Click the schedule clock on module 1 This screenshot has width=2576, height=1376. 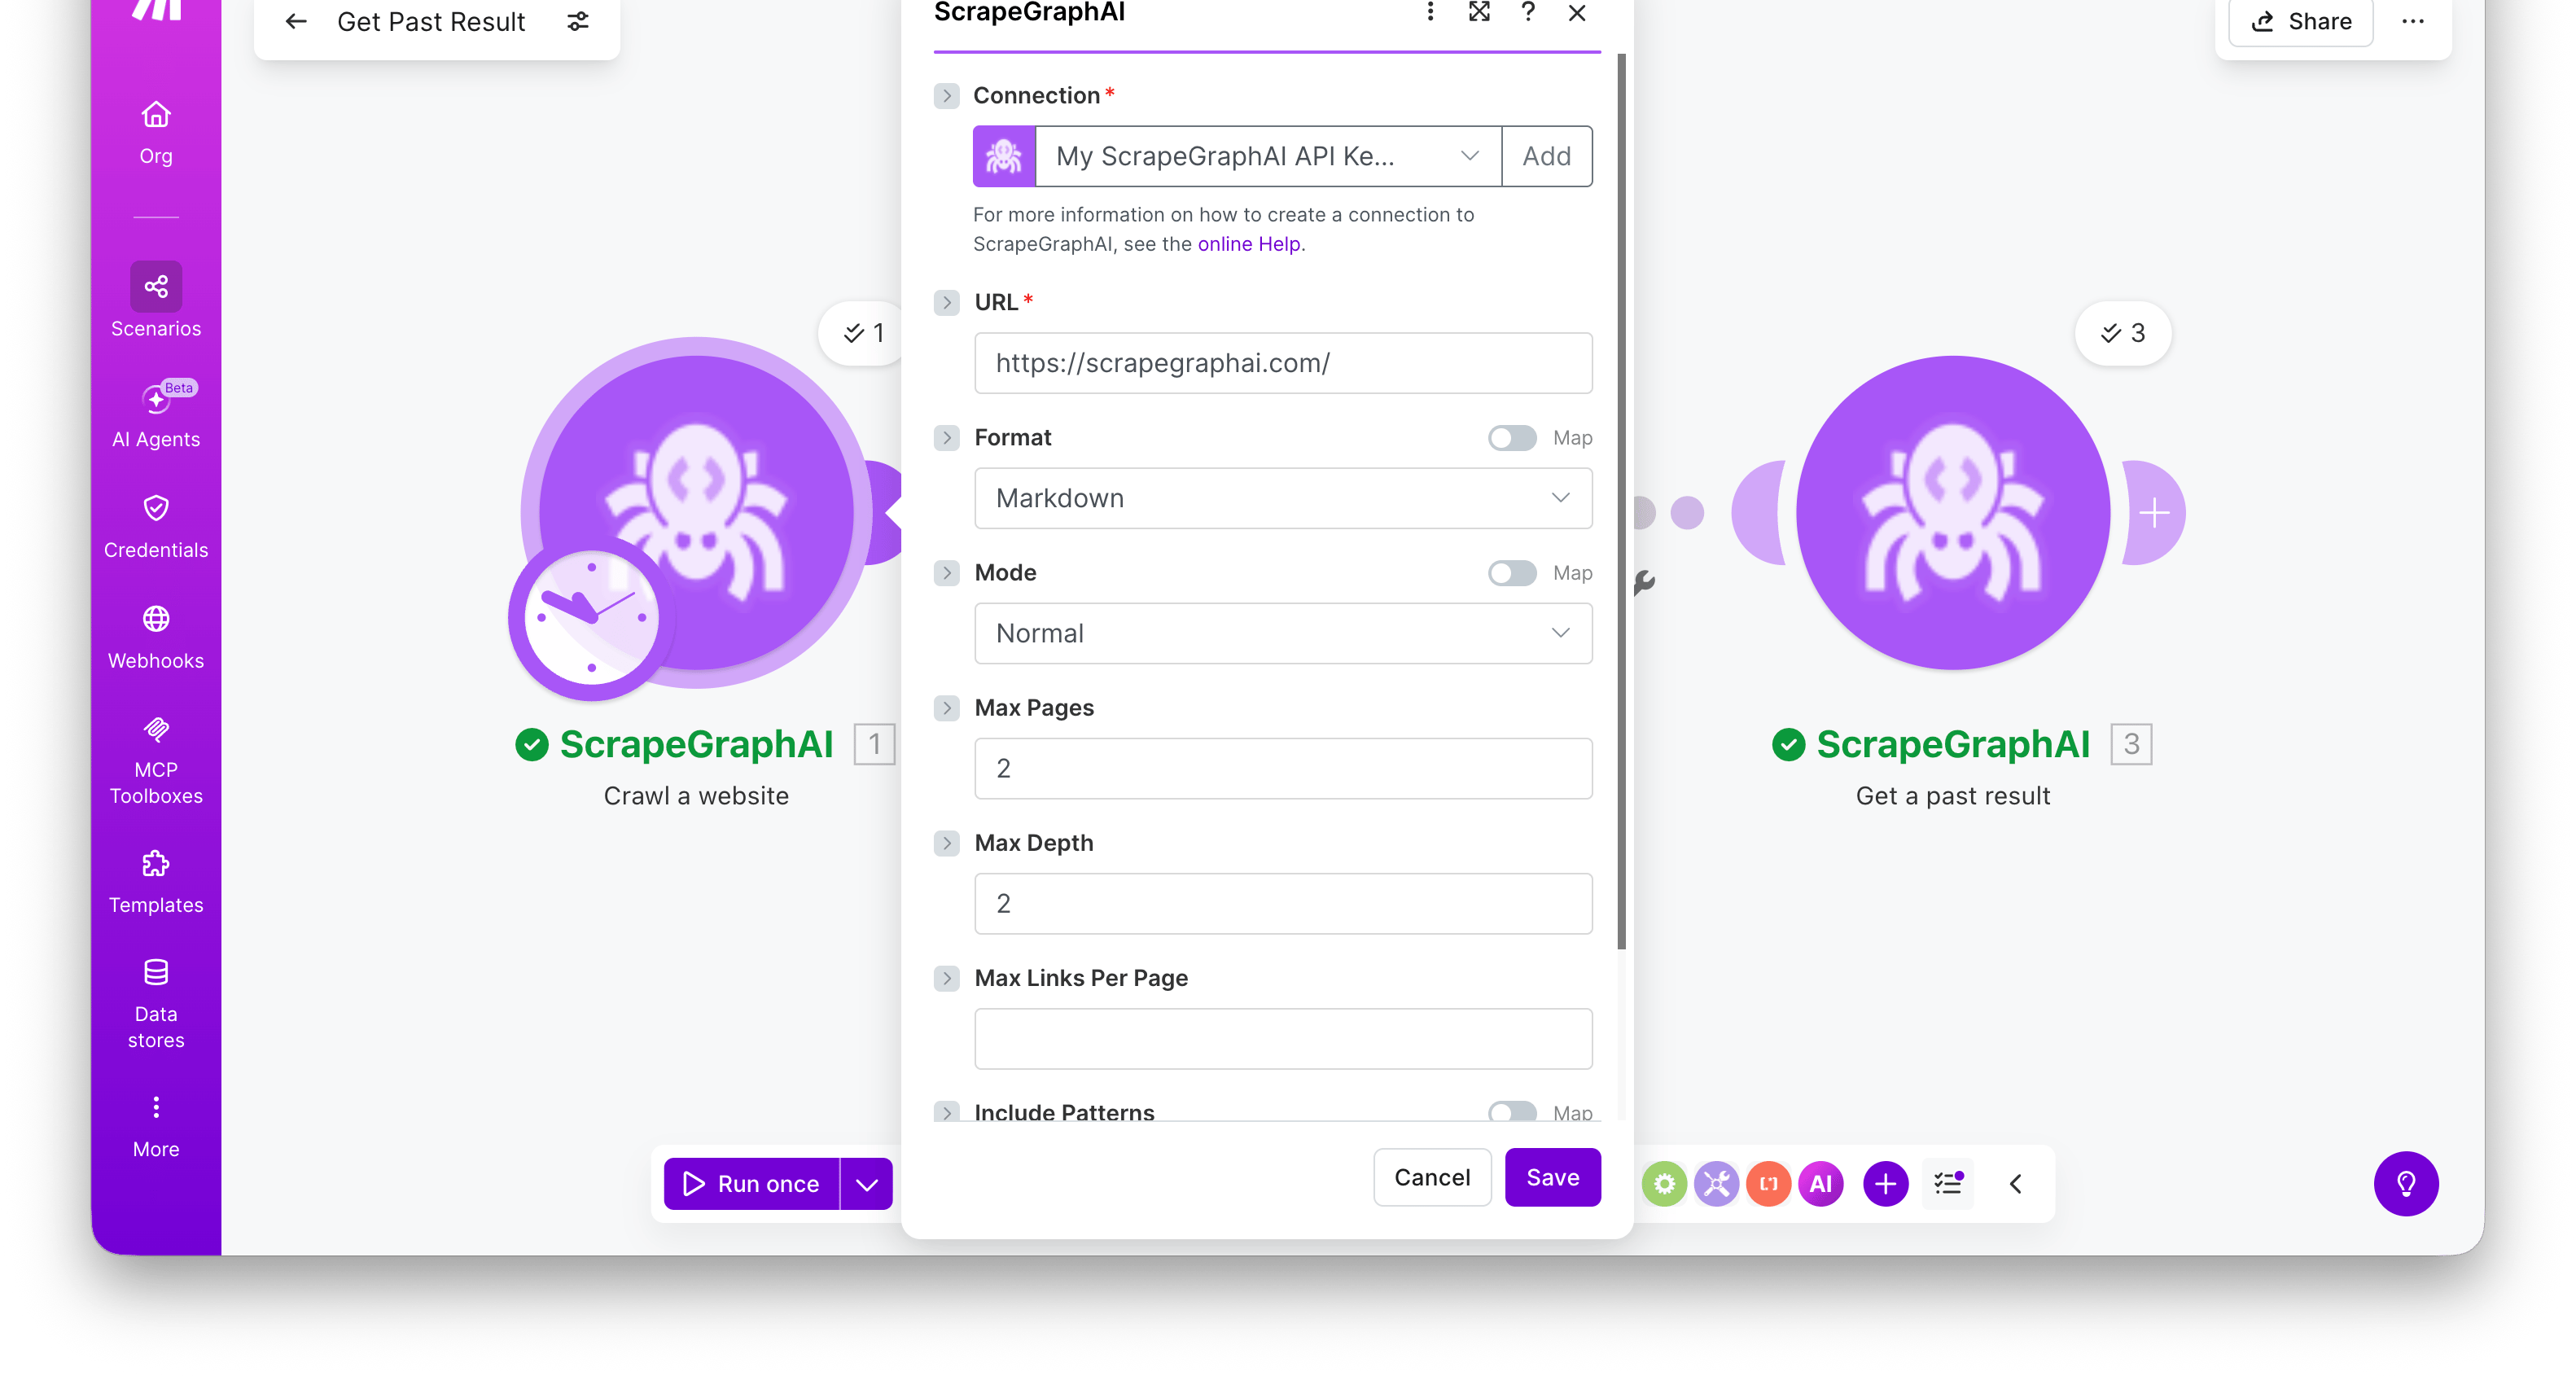coord(592,617)
